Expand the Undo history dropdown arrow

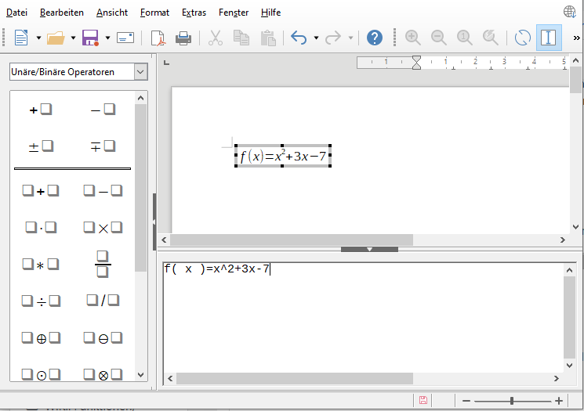click(316, 38)
